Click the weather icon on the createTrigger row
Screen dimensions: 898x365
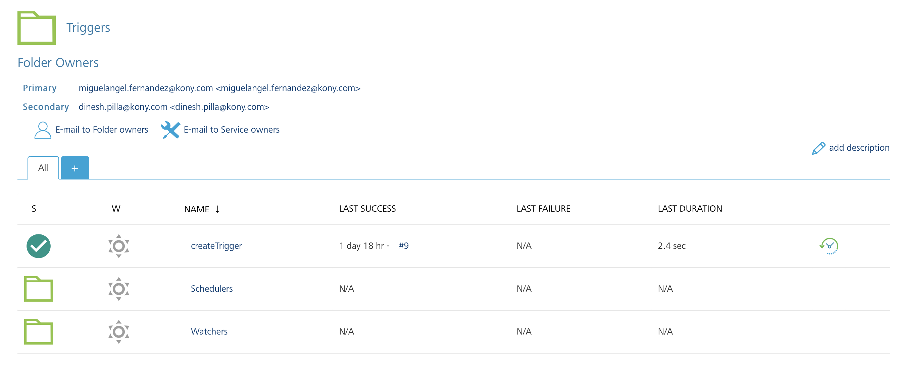[118, 246]
